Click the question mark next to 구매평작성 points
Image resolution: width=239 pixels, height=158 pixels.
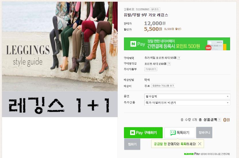169,64
